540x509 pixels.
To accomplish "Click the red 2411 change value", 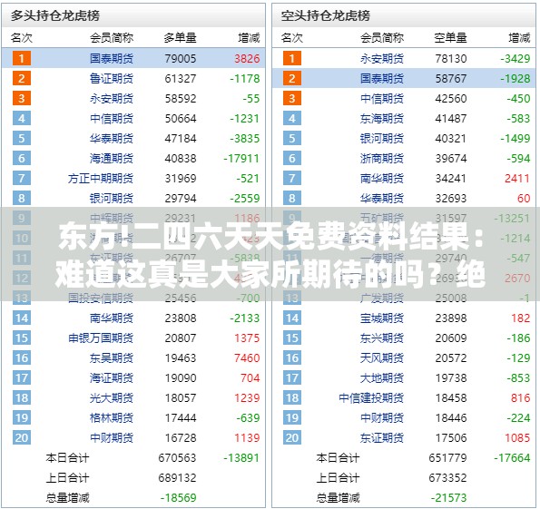I will [x=517, y=178].
